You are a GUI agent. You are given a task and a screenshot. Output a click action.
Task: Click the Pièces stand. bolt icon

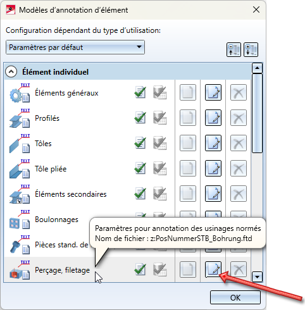click(20, 245)
